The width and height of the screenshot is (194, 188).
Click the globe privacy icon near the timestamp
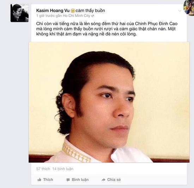[x=93, y=16]
